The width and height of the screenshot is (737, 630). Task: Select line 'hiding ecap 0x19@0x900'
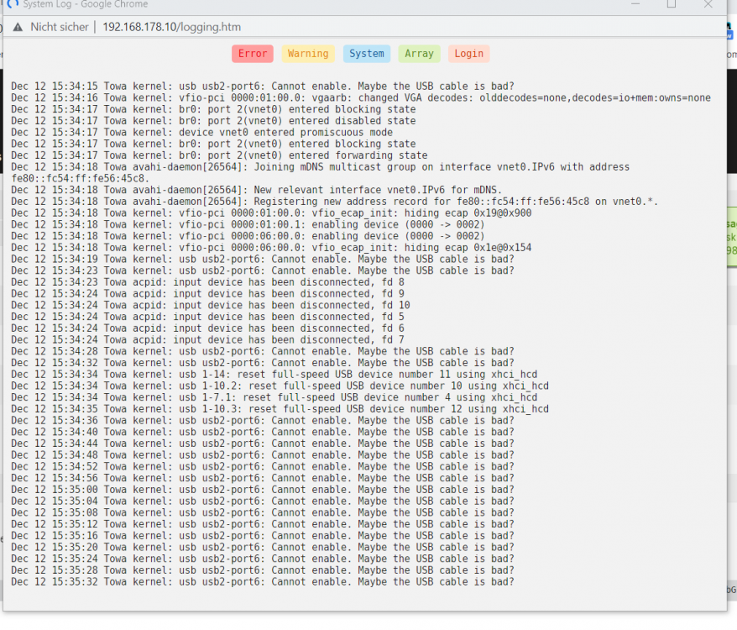[271, 213]
